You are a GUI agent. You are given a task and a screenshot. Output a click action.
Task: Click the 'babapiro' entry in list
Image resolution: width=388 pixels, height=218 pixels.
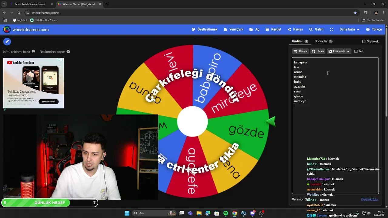point(300,62)
